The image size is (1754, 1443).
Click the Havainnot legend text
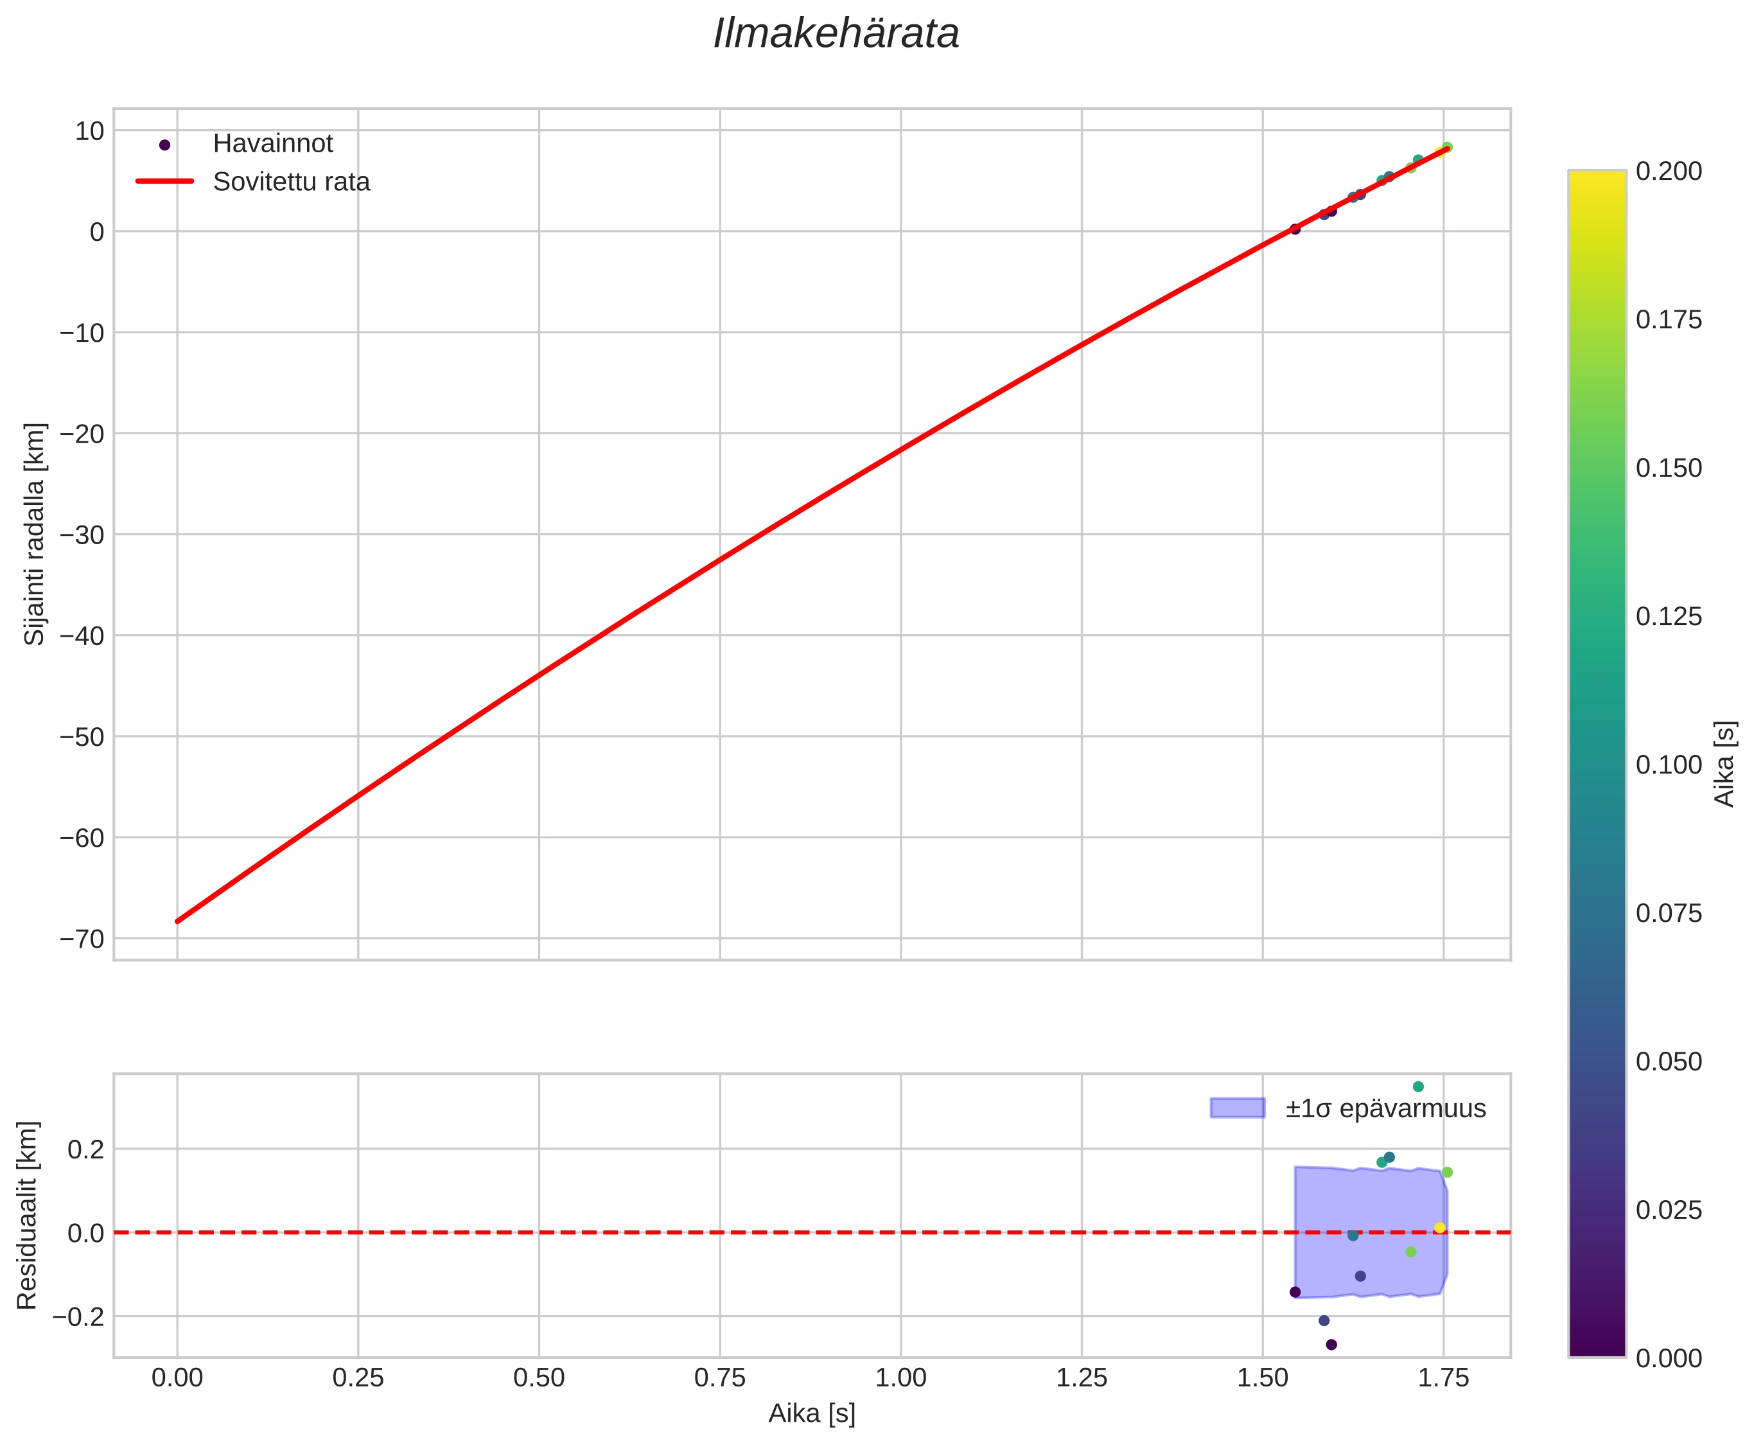(x=272, y=144)
